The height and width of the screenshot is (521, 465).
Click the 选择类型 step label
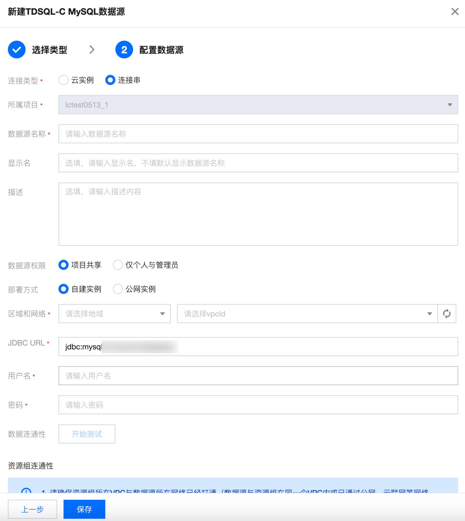point(50,50)
